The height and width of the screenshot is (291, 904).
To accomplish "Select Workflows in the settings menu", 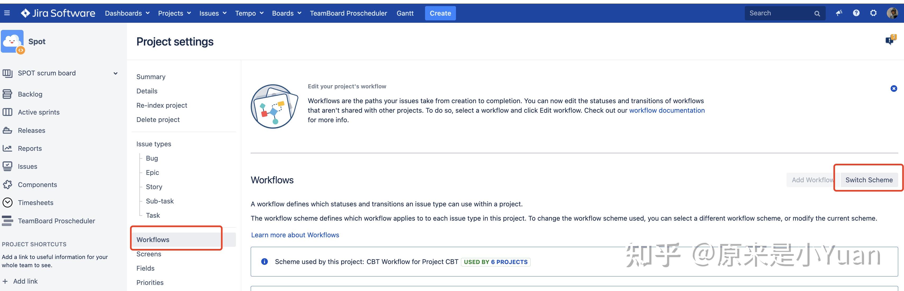I will tap(153, 239).
